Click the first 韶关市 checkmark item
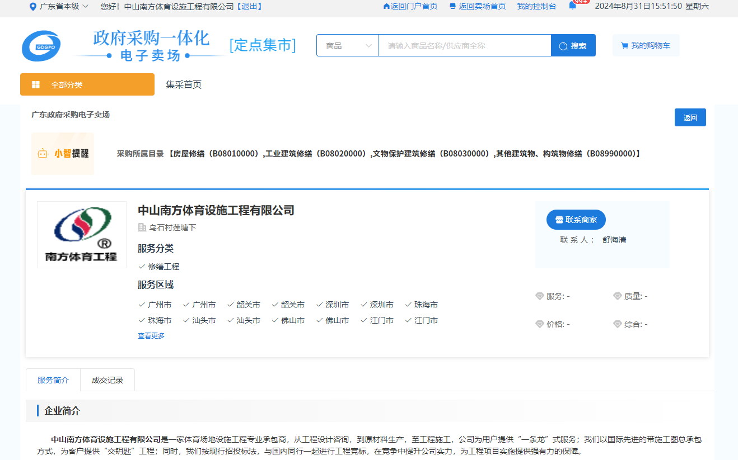Screen dimensions: 738x460 [x=244, y=305]
